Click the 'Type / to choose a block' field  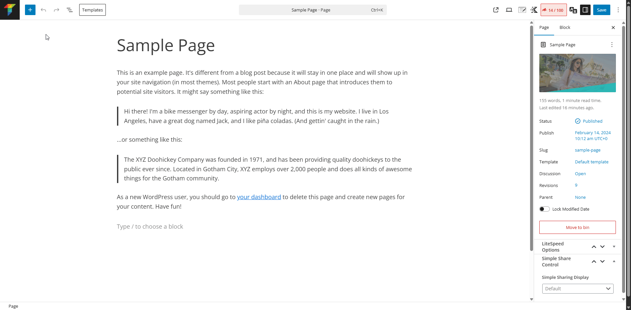[x=150, y=227]
